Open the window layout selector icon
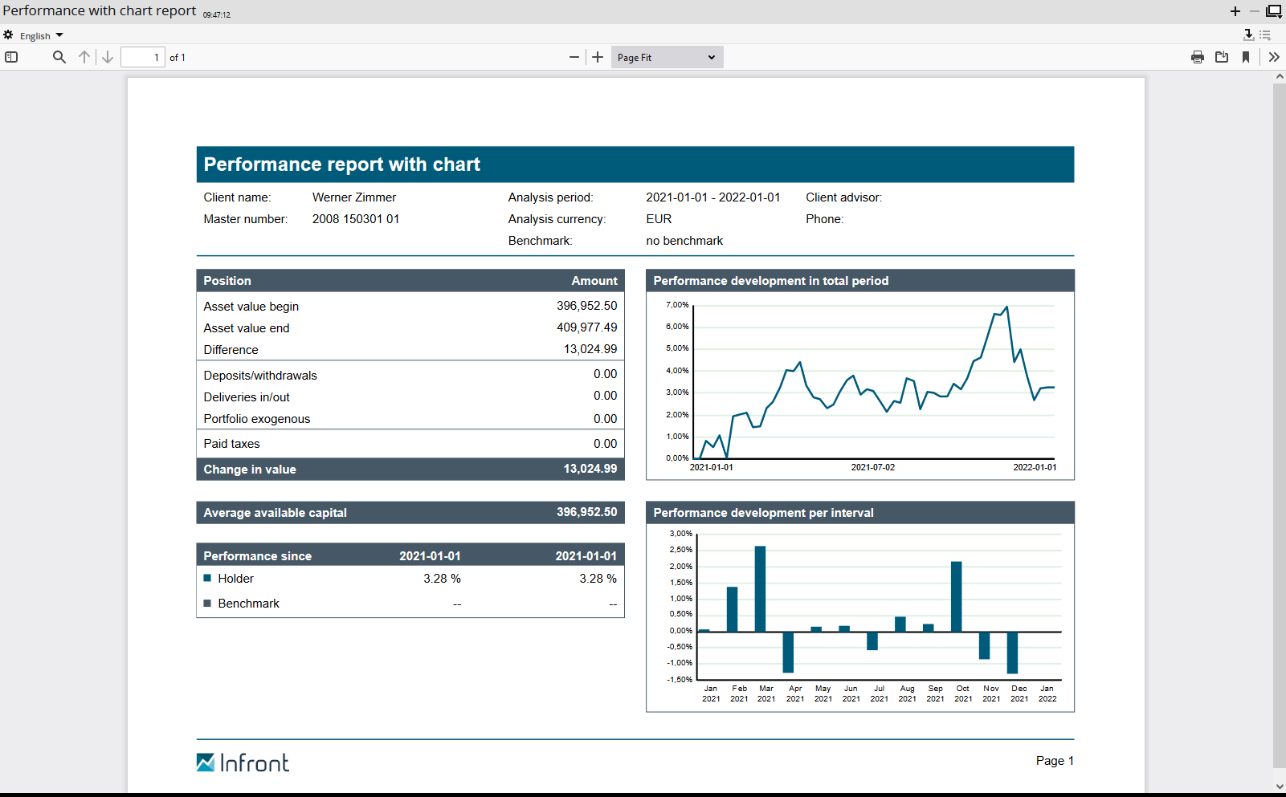This screenshot has width=1286, height=797. click(1274, 11)
